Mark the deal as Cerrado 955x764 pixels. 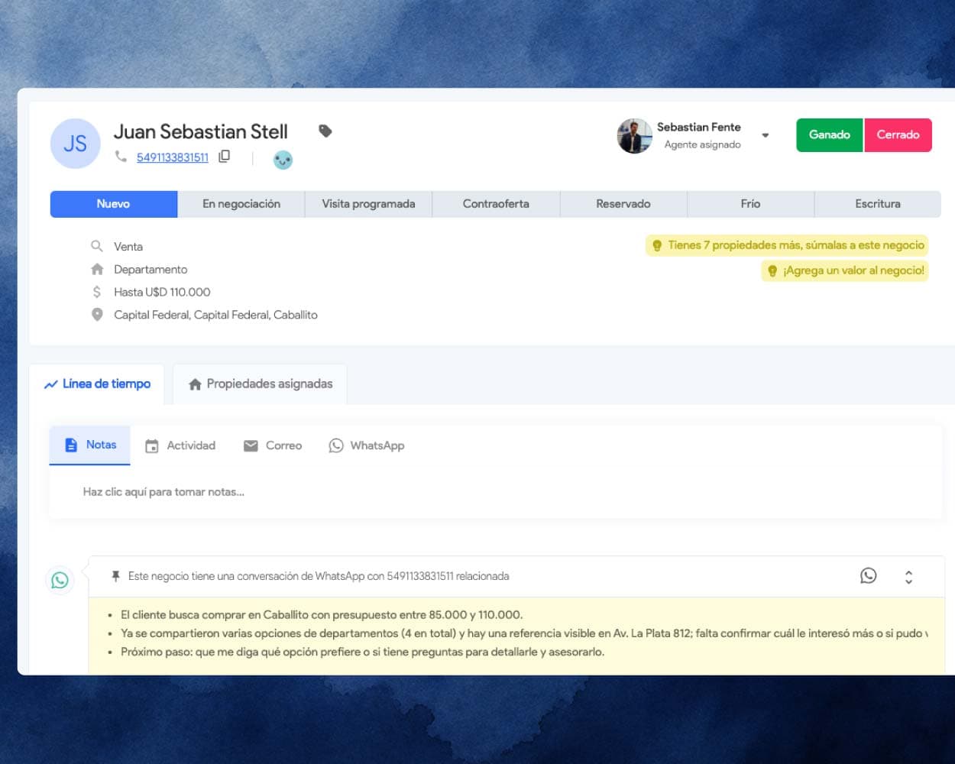coord(898,134)
